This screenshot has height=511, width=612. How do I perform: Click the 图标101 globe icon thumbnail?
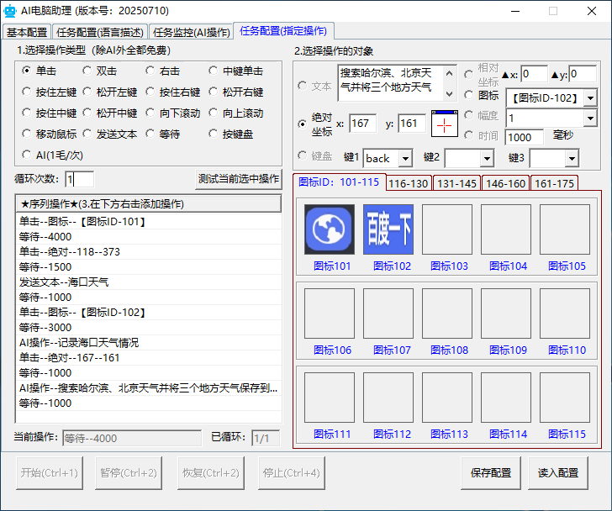(329, 229)
